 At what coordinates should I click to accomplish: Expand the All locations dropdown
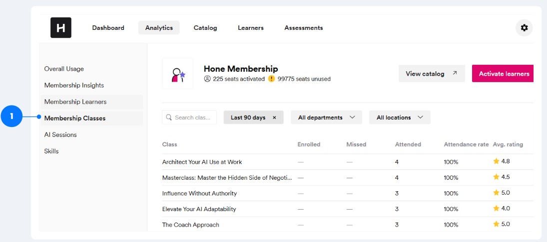400,118
